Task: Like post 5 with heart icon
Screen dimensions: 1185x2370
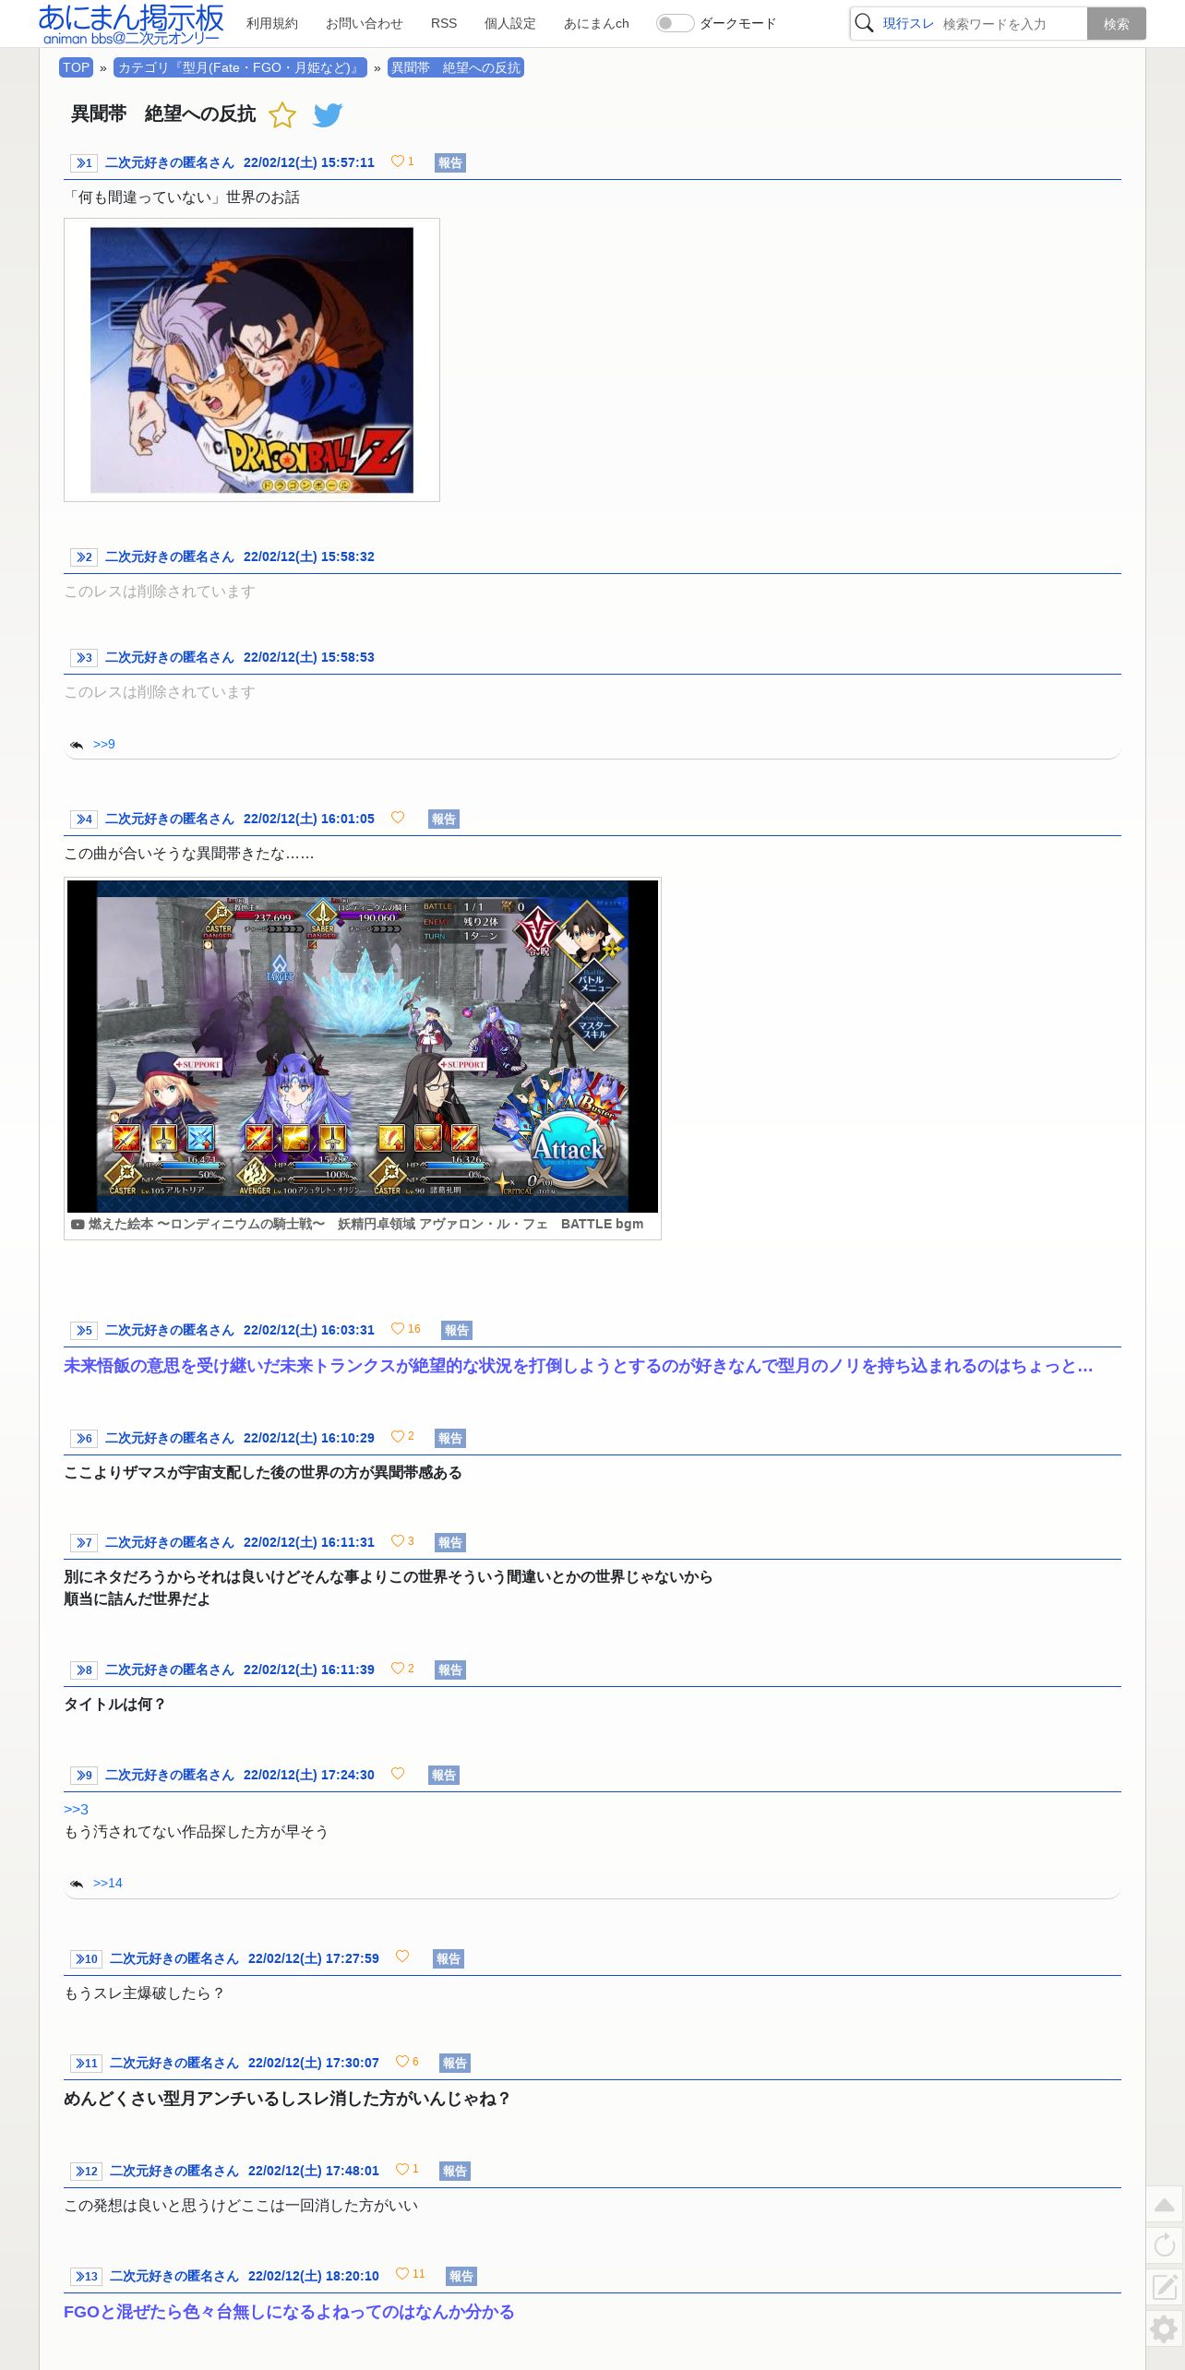Action: 398,1329
